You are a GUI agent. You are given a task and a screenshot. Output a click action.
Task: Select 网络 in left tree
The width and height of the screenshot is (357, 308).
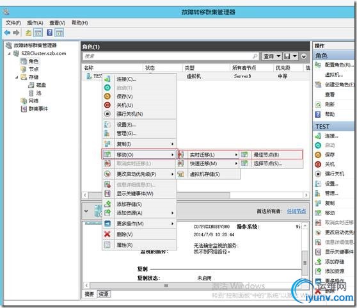click(33, 101)
